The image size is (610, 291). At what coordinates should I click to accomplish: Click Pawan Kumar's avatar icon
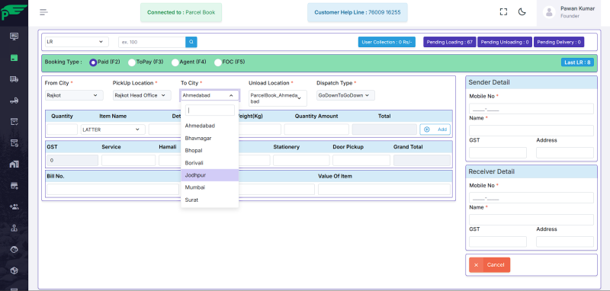(549, 12)
